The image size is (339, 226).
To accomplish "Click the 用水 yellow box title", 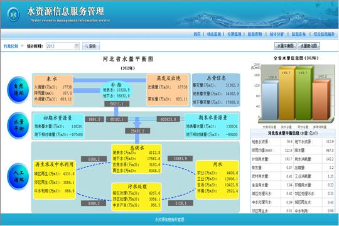I will tap(217, 164).
